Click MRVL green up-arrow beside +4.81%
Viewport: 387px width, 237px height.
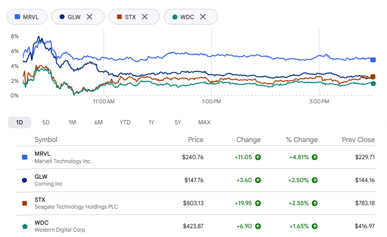click(x=315, y=157)
